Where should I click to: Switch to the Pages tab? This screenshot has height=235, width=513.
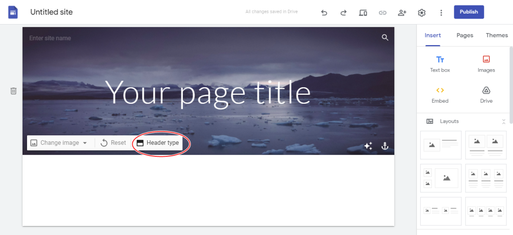tap(465, 36)
